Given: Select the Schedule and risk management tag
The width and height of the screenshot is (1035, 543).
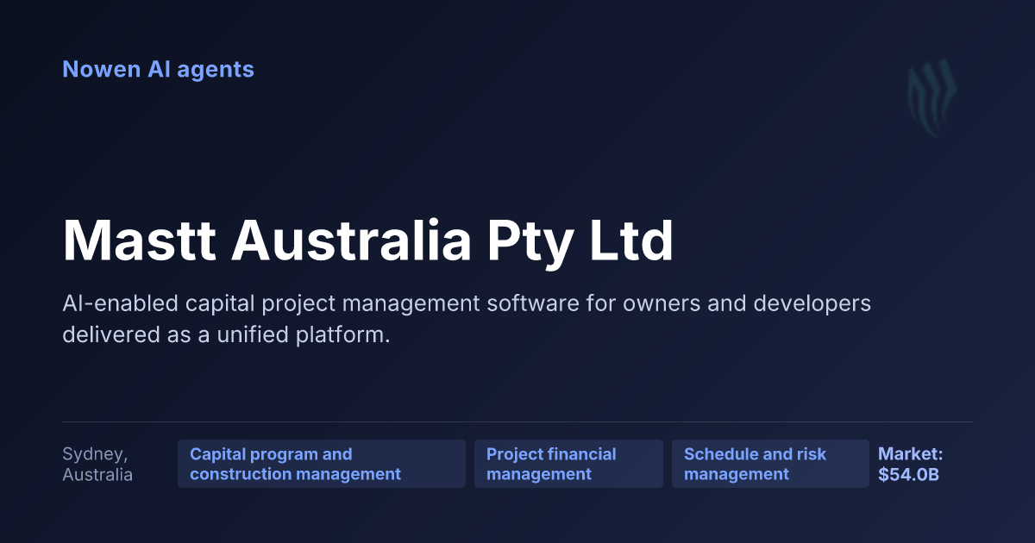Looking at the screenshot, I should coord(770,464).
